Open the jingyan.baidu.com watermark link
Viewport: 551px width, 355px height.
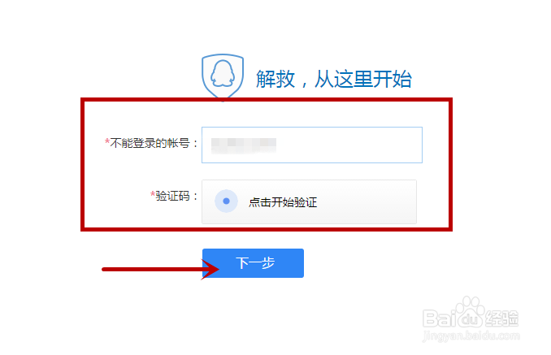pyautogui.click(x=471, y=336)
